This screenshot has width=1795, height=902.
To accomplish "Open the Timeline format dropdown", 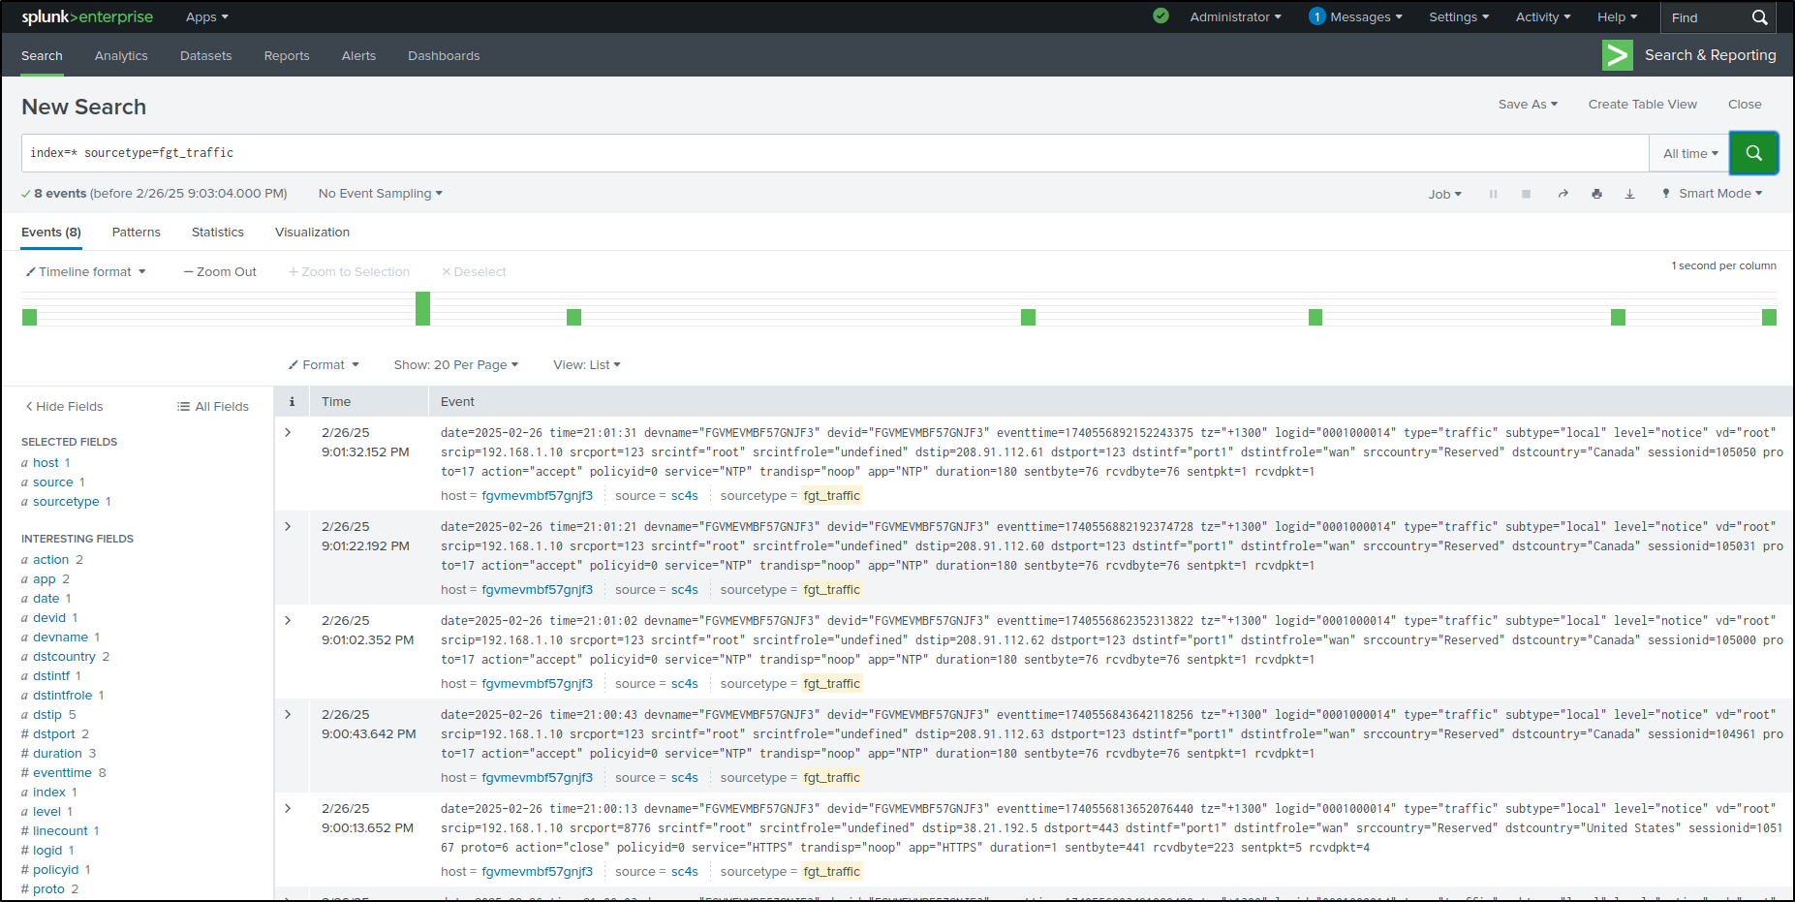I will point(85,271).
